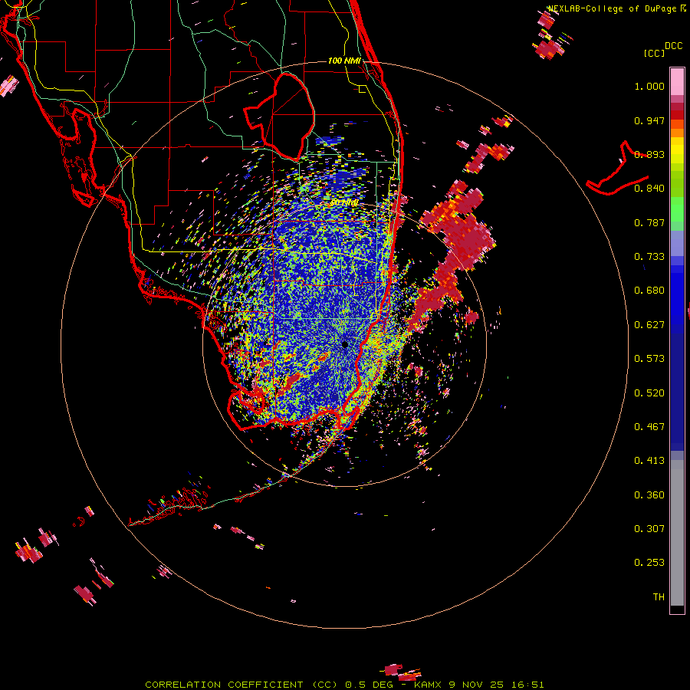Click the CORRELATION COEFFICIENT caption text

point(224,685)
